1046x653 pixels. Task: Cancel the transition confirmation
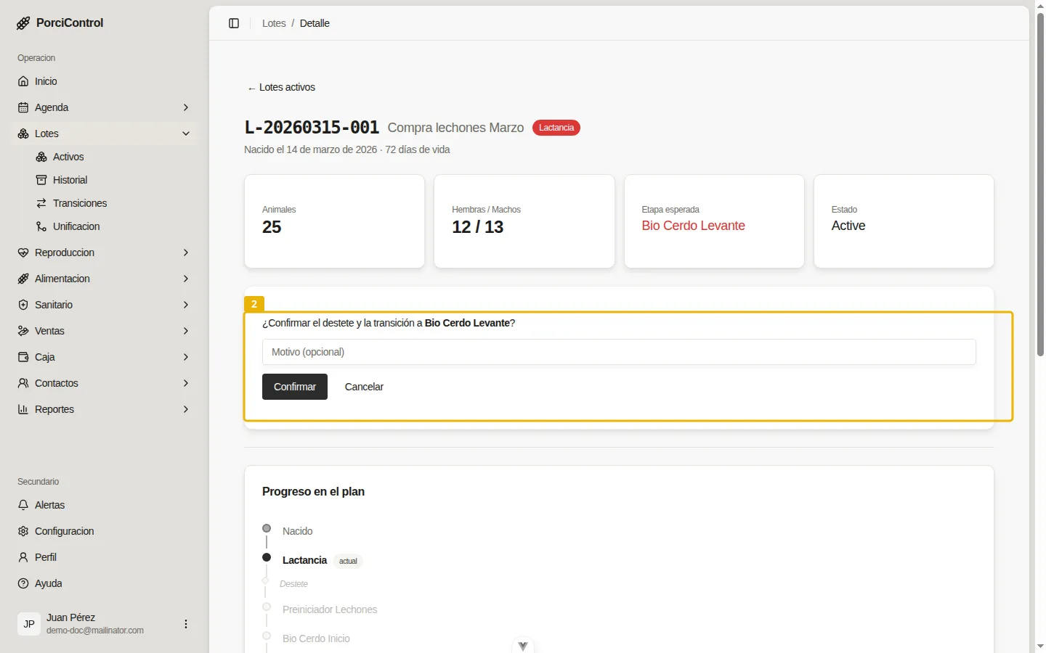click(364, 387)
